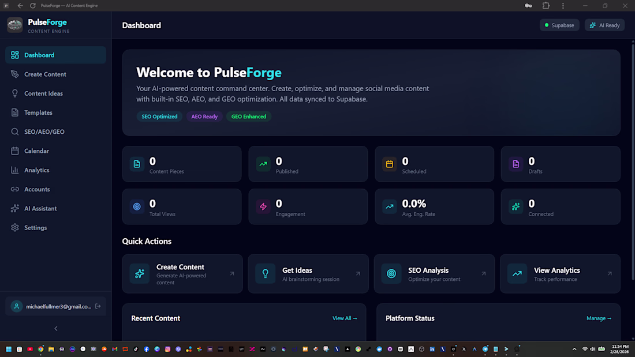Click the SEO Optimized tag

click(159, 117)
